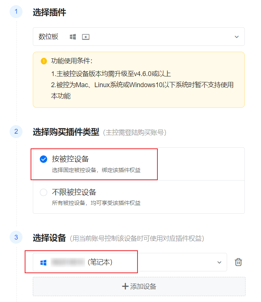Click the Mac icon beside 数位板
The height and width of the screenshot is (302, 261).
point(86,37)
